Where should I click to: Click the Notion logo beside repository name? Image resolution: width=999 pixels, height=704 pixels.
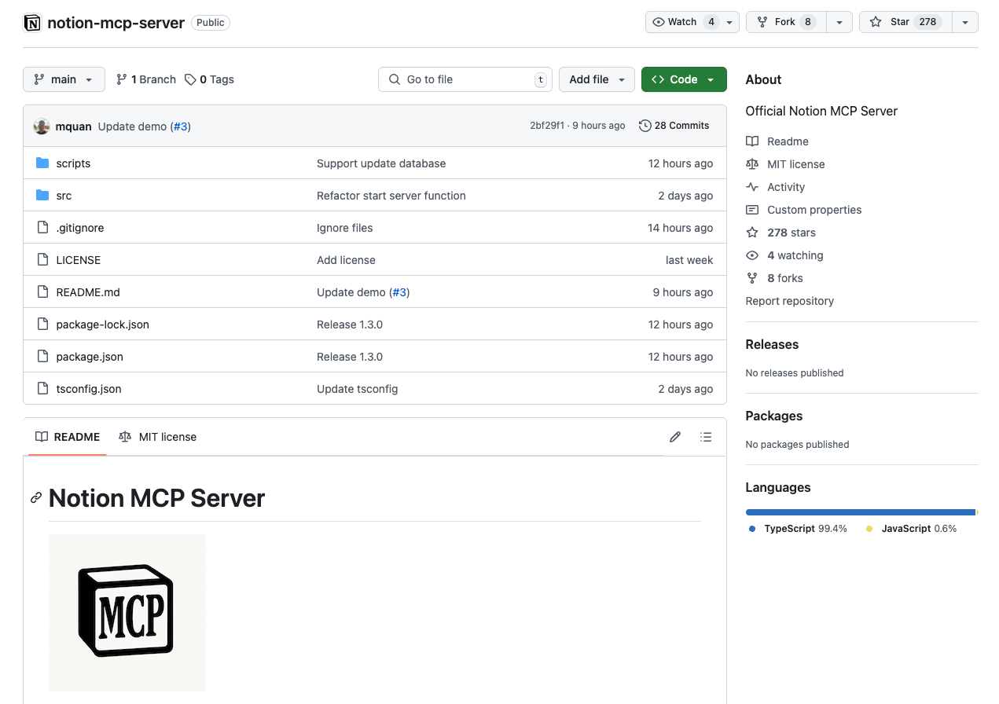click(32, 23)
